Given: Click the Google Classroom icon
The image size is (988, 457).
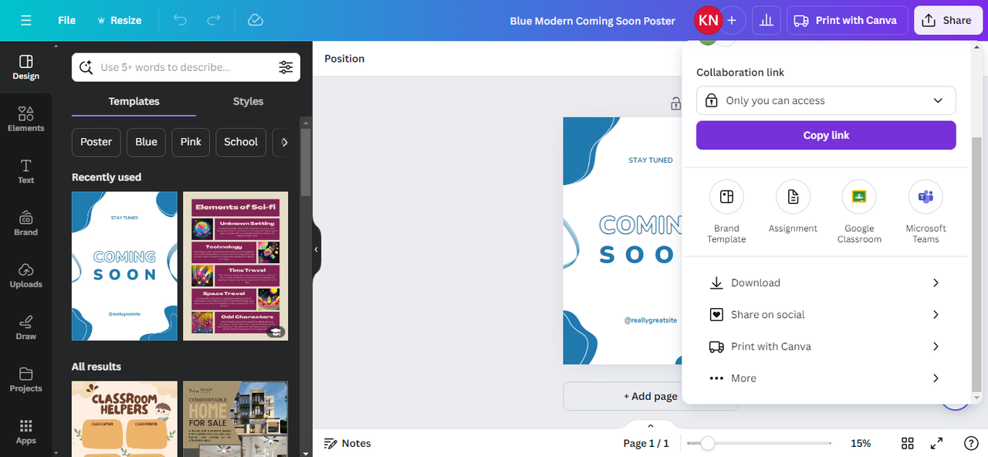Looking at the screenshot, I should click(859, 197).
